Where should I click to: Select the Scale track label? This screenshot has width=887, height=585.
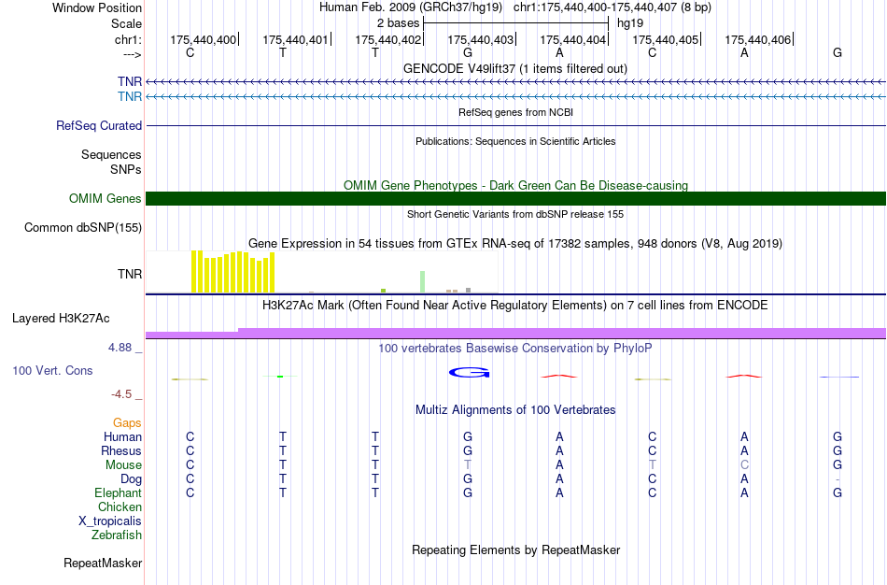pyautogui.click(x=126, y=23)
